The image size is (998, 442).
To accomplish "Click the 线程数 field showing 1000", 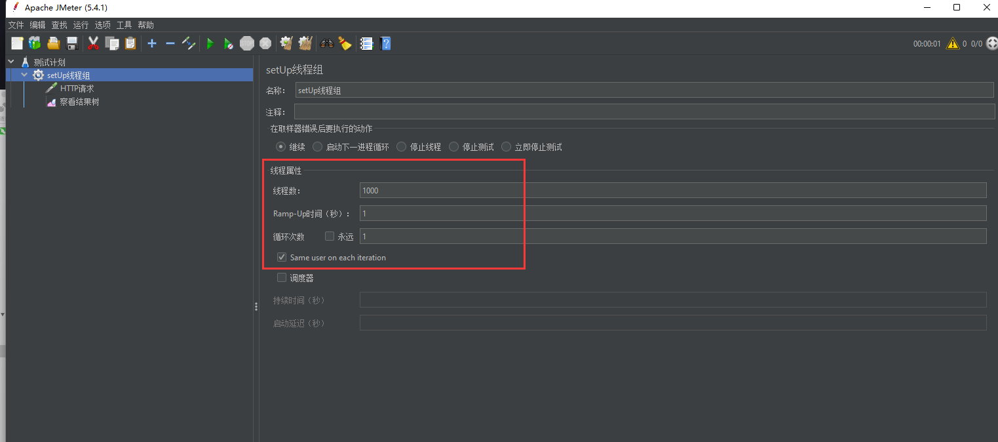I will 673,190.
